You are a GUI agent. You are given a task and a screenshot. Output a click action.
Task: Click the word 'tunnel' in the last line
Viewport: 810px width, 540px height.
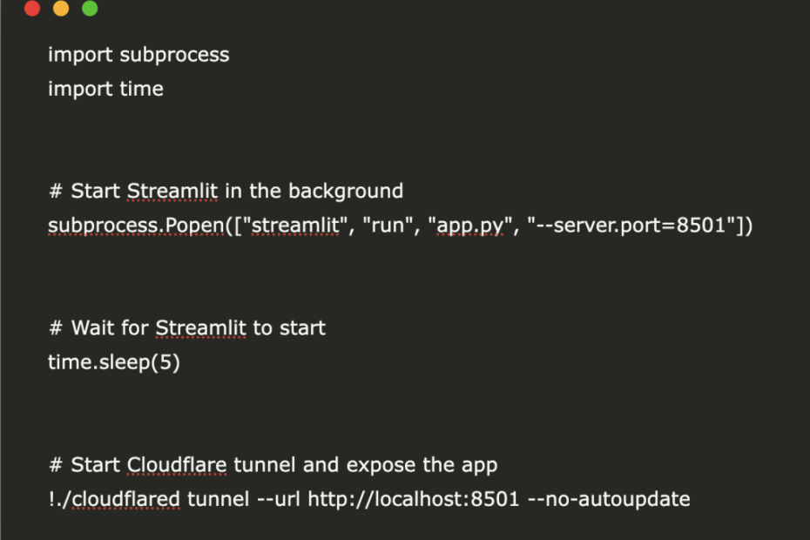(x=218, y=499)
